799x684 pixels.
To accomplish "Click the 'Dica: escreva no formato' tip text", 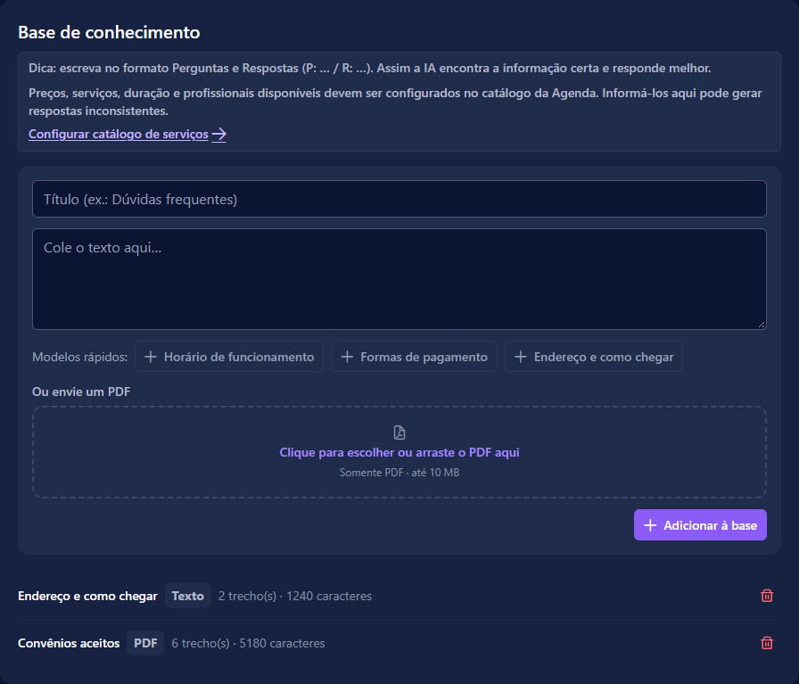I will point(369,68).
